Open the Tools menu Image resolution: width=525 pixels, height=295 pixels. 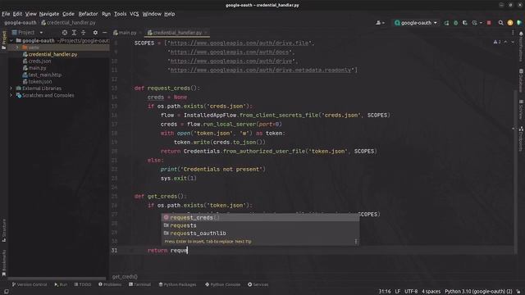click(121, 14)
